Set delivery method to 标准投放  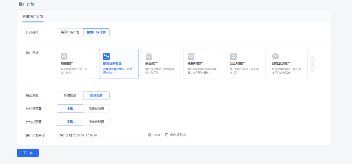70,95
